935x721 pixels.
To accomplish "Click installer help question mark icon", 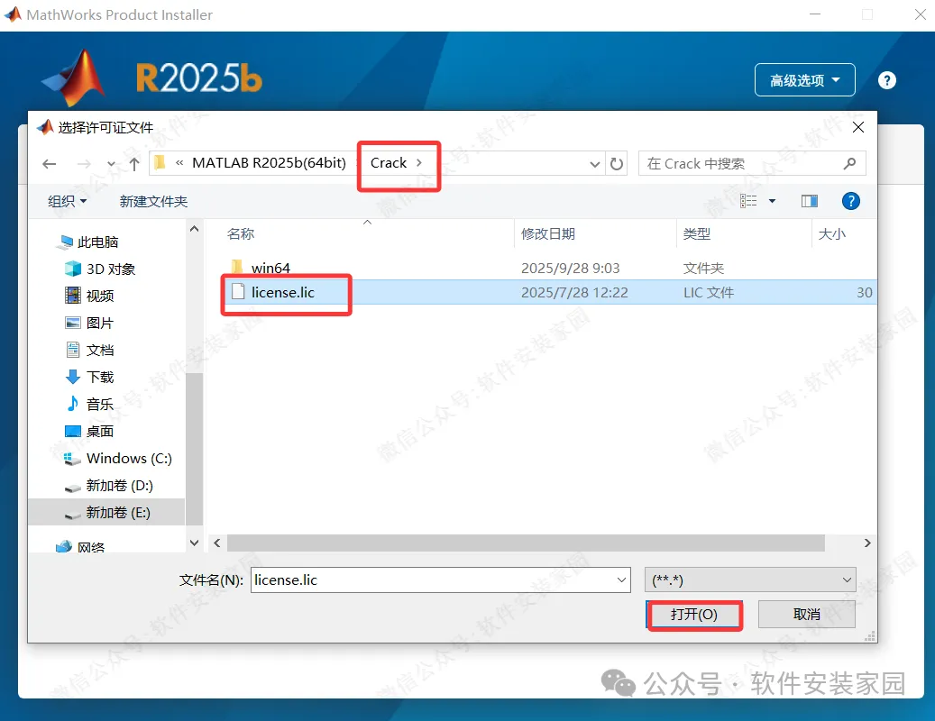I will click(x=886, y=80).
